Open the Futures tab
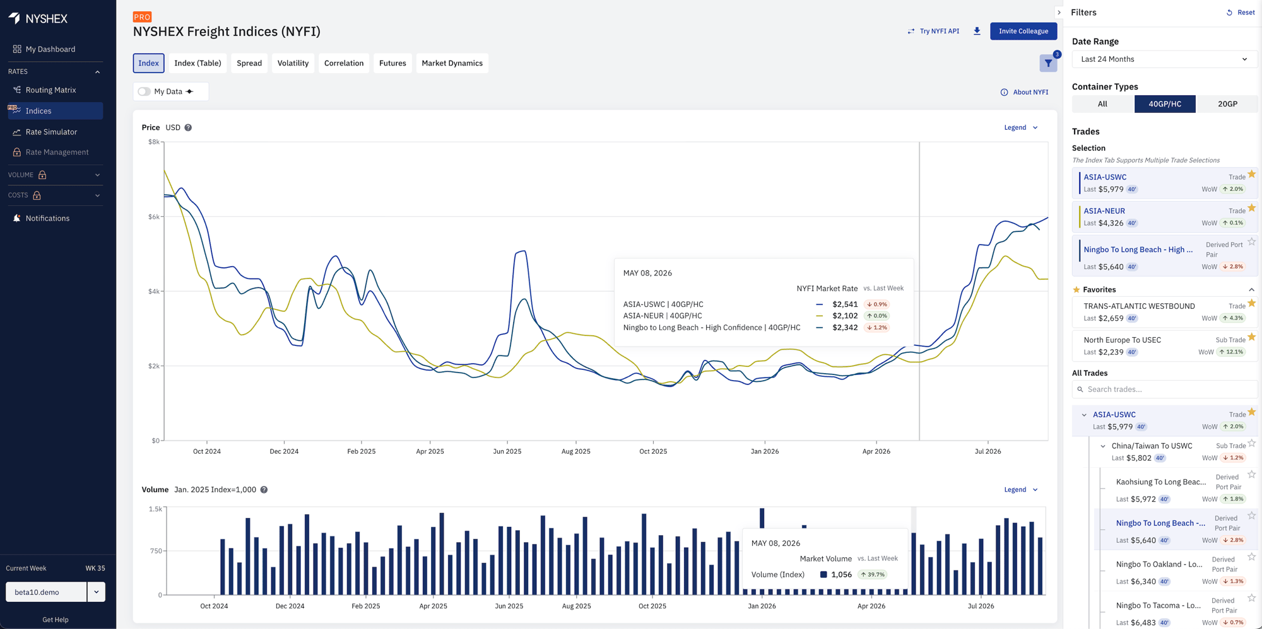The image size is (1262, 629). pyautogui.click(x=392, y=63)
